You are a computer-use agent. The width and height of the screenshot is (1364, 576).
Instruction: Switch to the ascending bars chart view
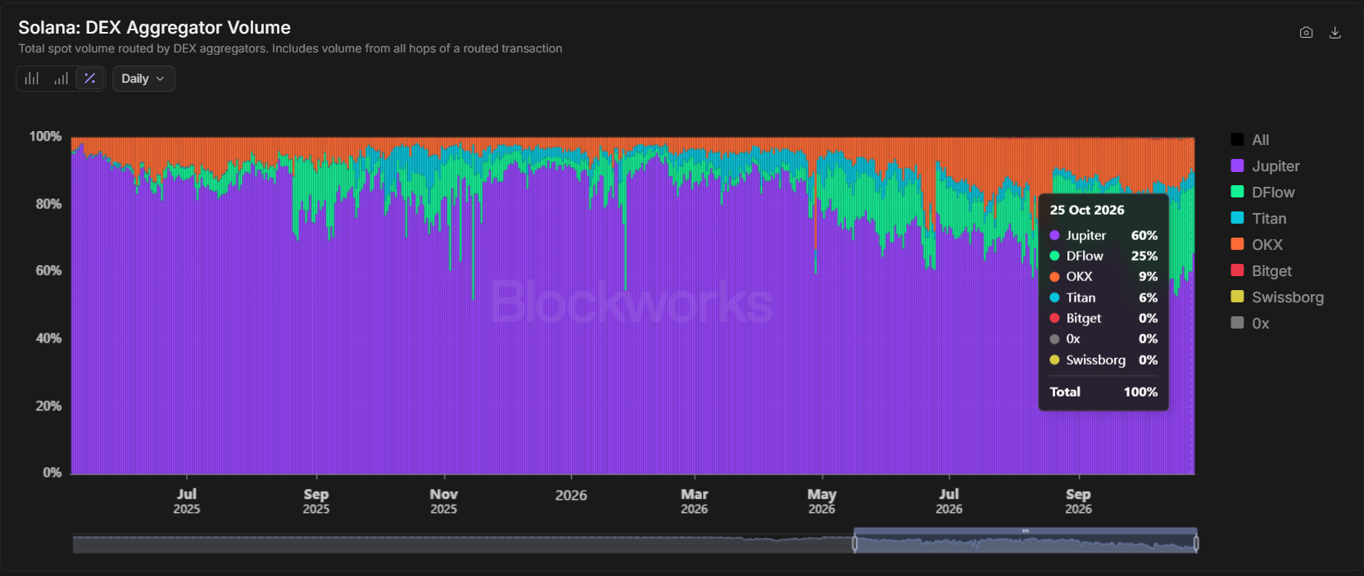click(x=61, y=79)
